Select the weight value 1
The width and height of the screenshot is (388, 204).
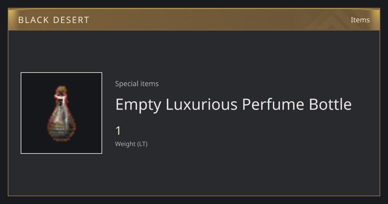pos(118,131)
